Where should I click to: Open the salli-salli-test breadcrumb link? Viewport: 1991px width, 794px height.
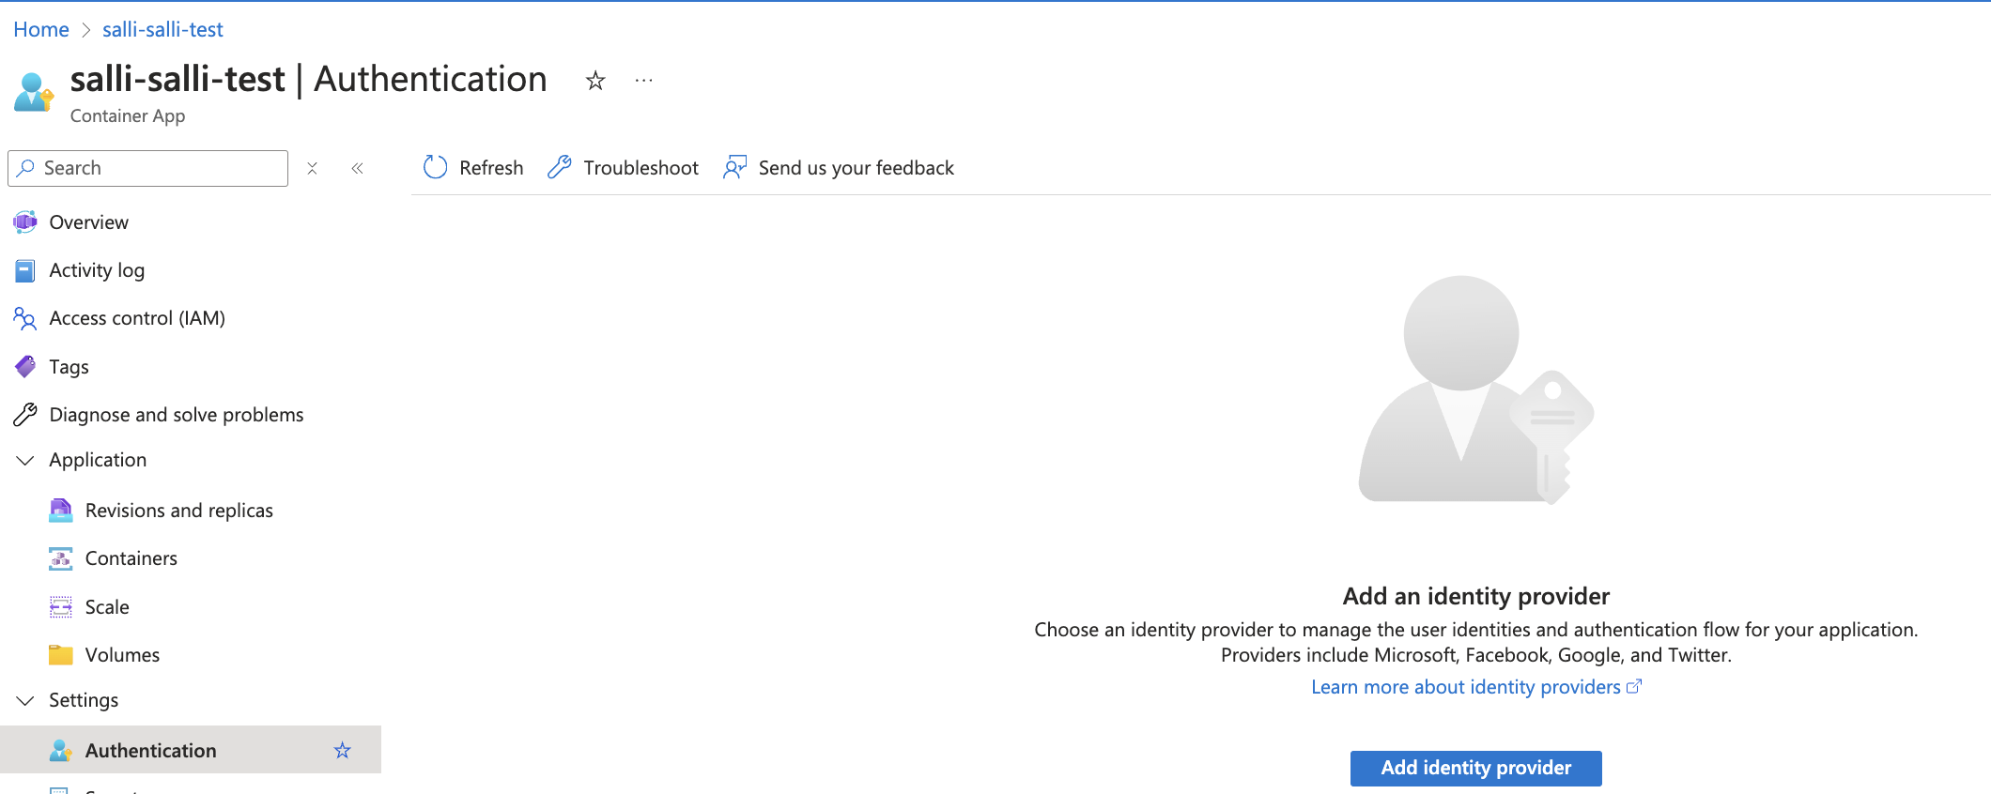[162, 30]
